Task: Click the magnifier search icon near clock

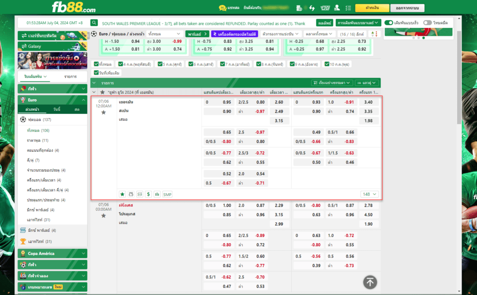Action: (x=94, y=23)
